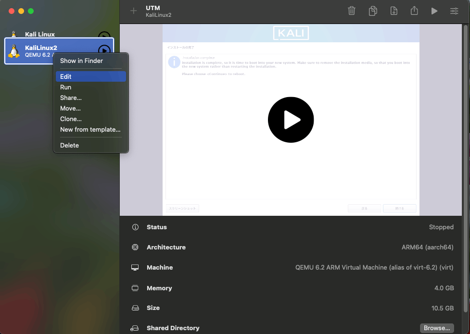
Task: Choose Delete from the context menu
Action: (90, 145)
